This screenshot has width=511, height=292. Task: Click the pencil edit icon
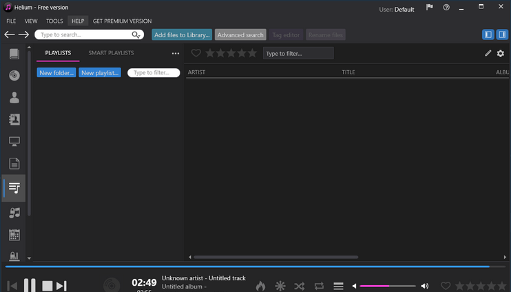(x=488, y=53)
